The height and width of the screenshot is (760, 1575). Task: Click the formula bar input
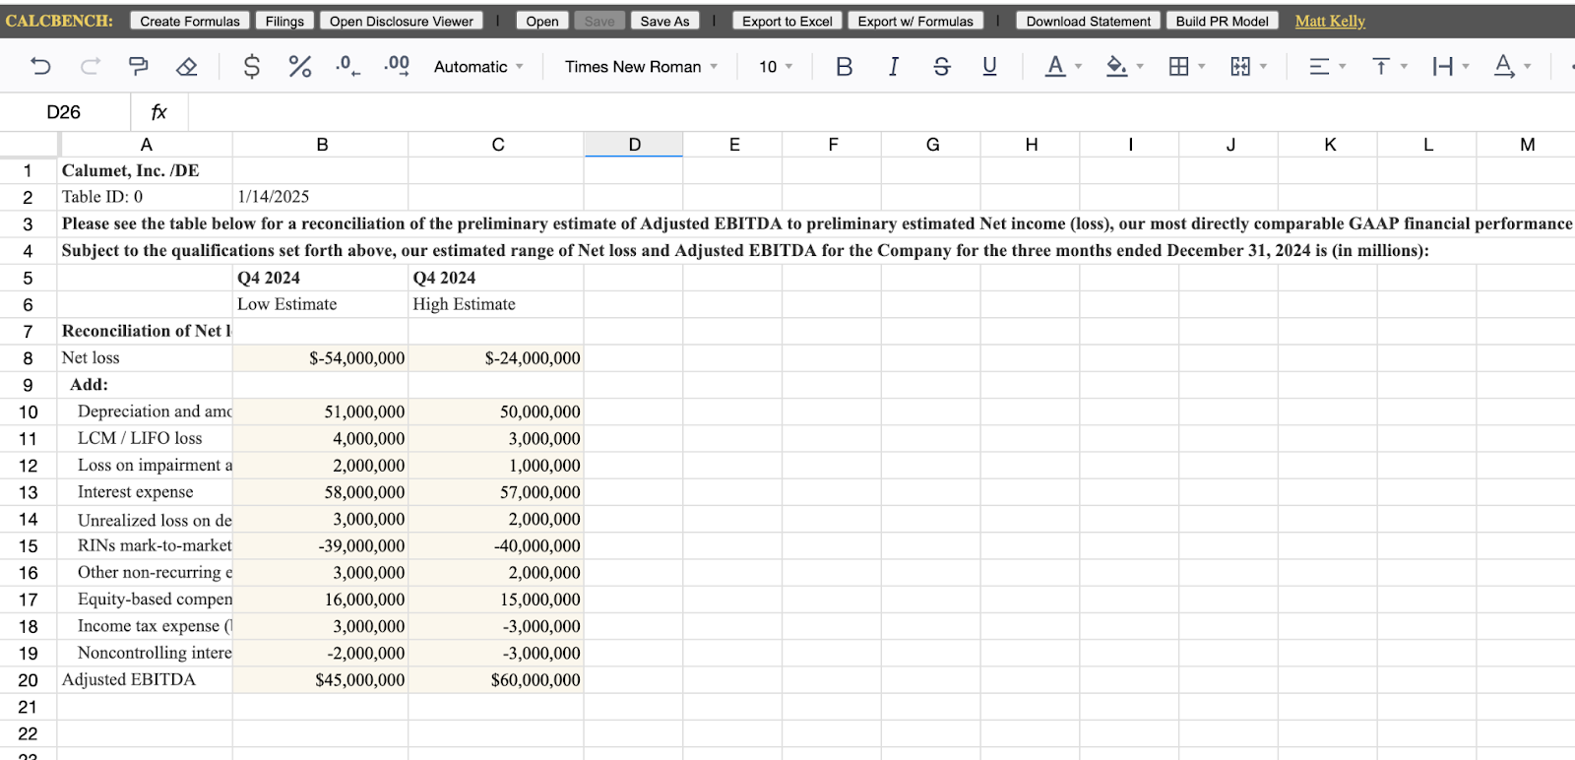881,112
